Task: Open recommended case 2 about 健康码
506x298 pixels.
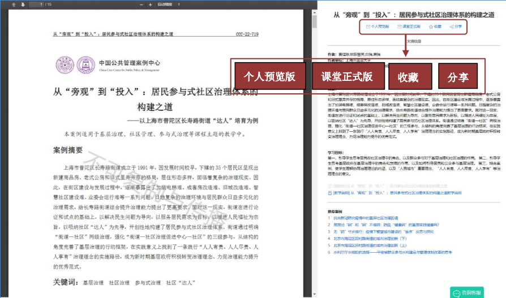Action: (386, 225)
